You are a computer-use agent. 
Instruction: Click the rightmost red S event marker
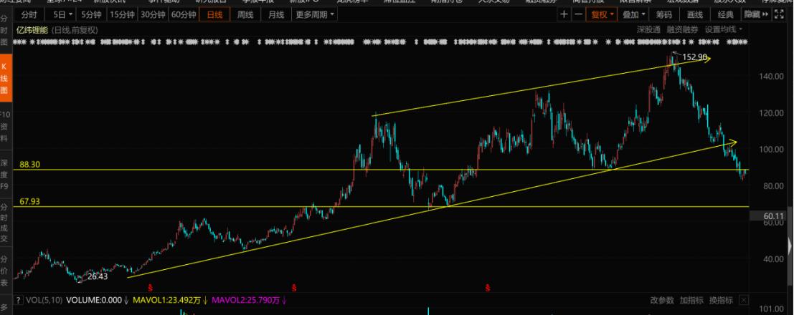488,288
